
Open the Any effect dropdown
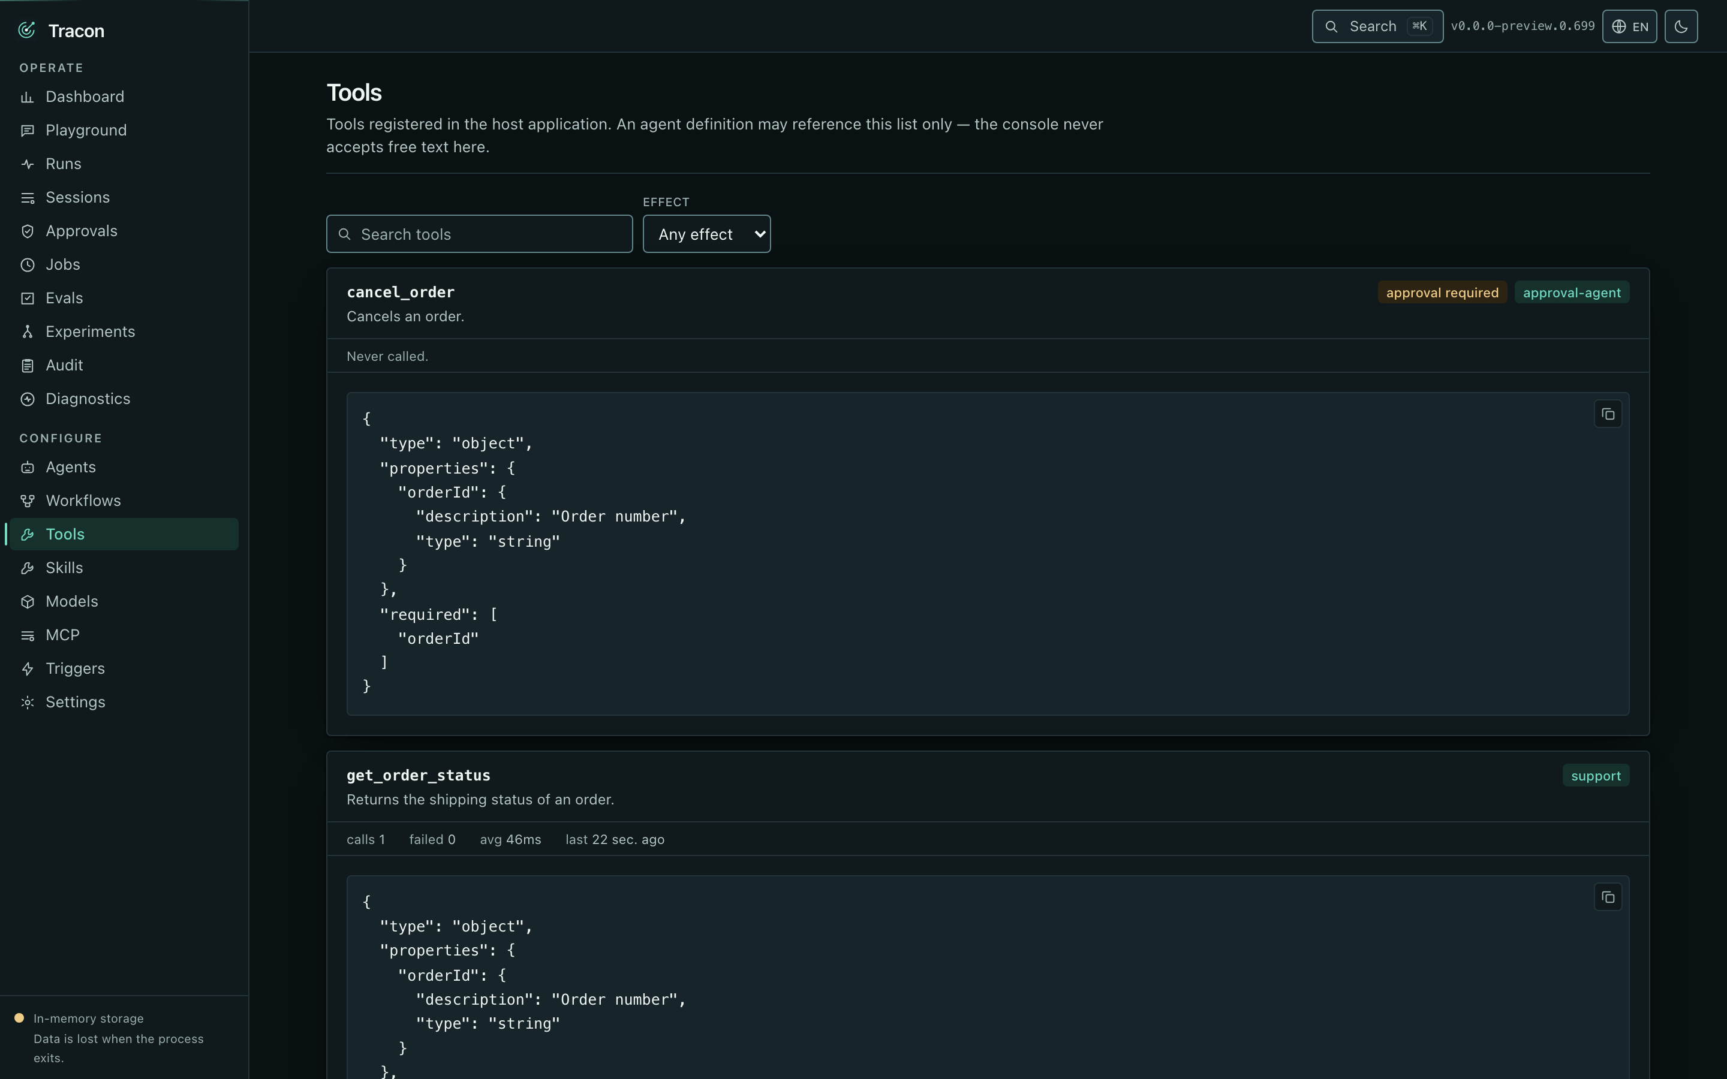coord(706,234)
